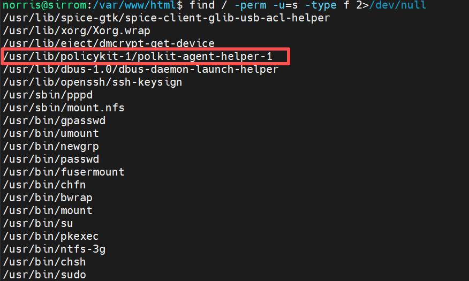Click the /usr/bin/su line
Screen dimensions: 469x281
coord(38,223)
